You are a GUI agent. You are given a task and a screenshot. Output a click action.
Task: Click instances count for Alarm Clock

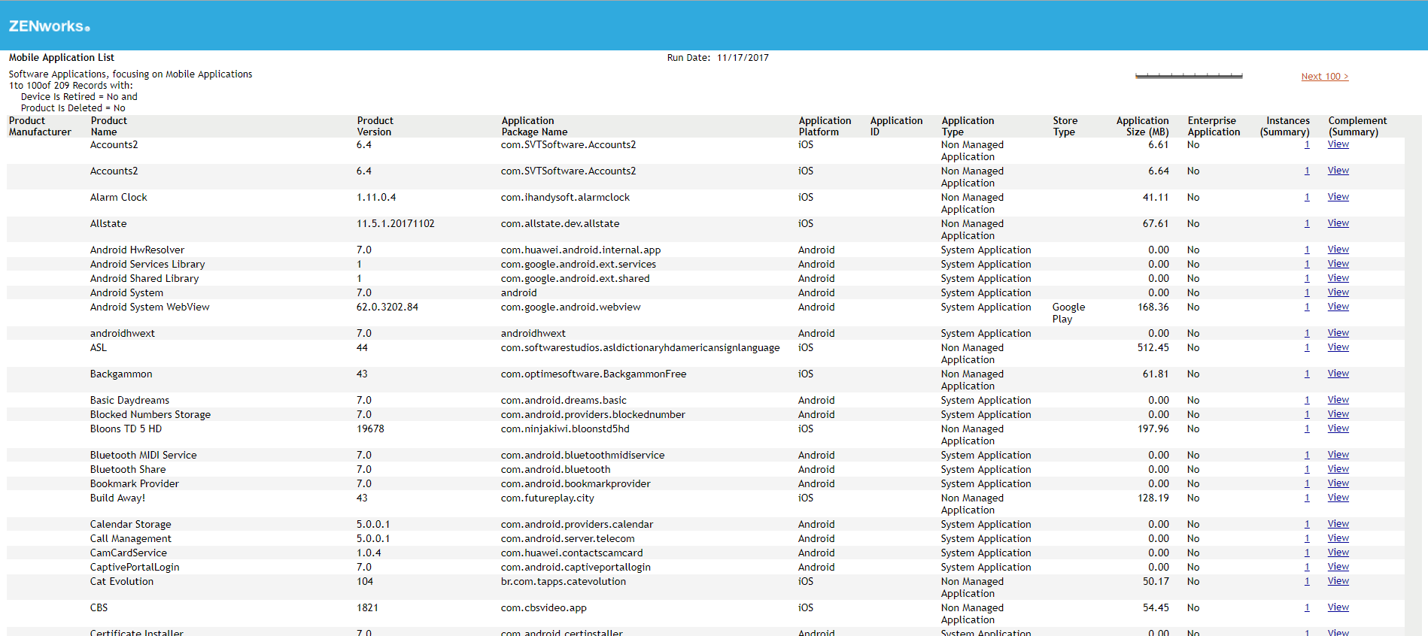click(1307, 198)
